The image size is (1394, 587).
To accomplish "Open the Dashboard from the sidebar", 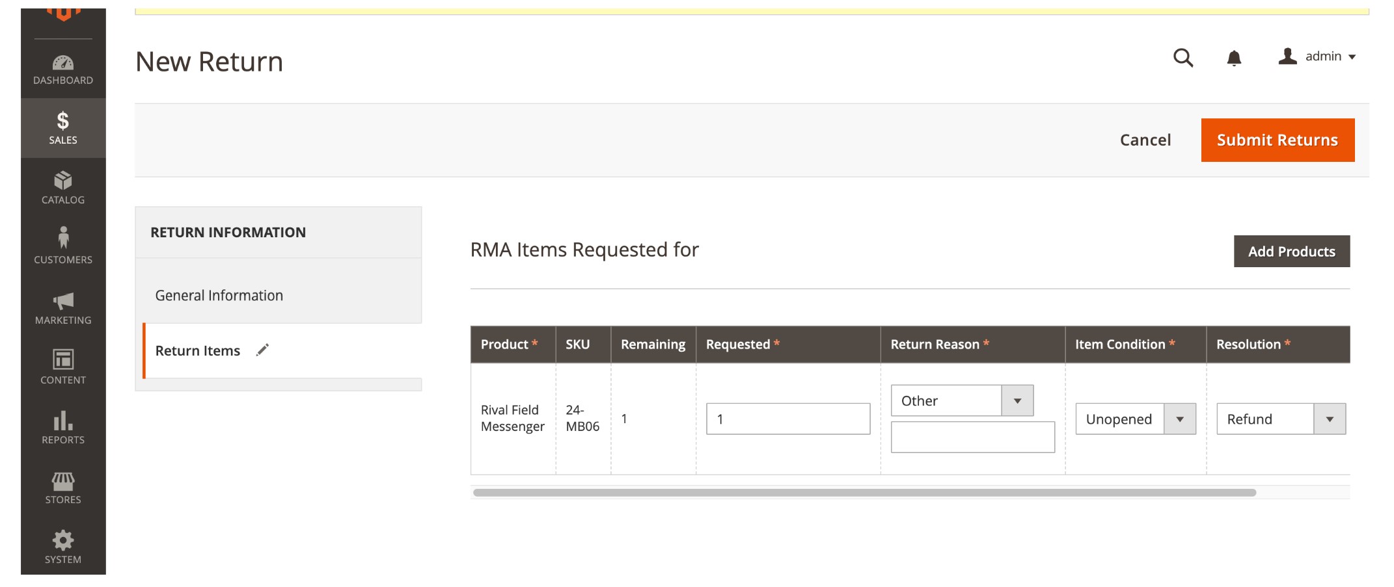I will point(62,70).
